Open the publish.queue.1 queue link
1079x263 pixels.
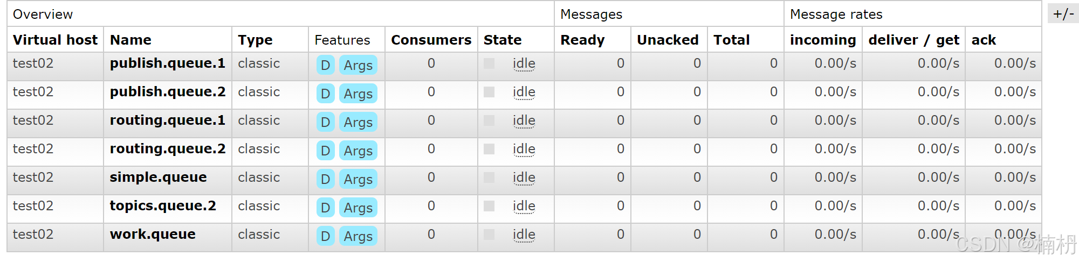(x=167, y=63)
